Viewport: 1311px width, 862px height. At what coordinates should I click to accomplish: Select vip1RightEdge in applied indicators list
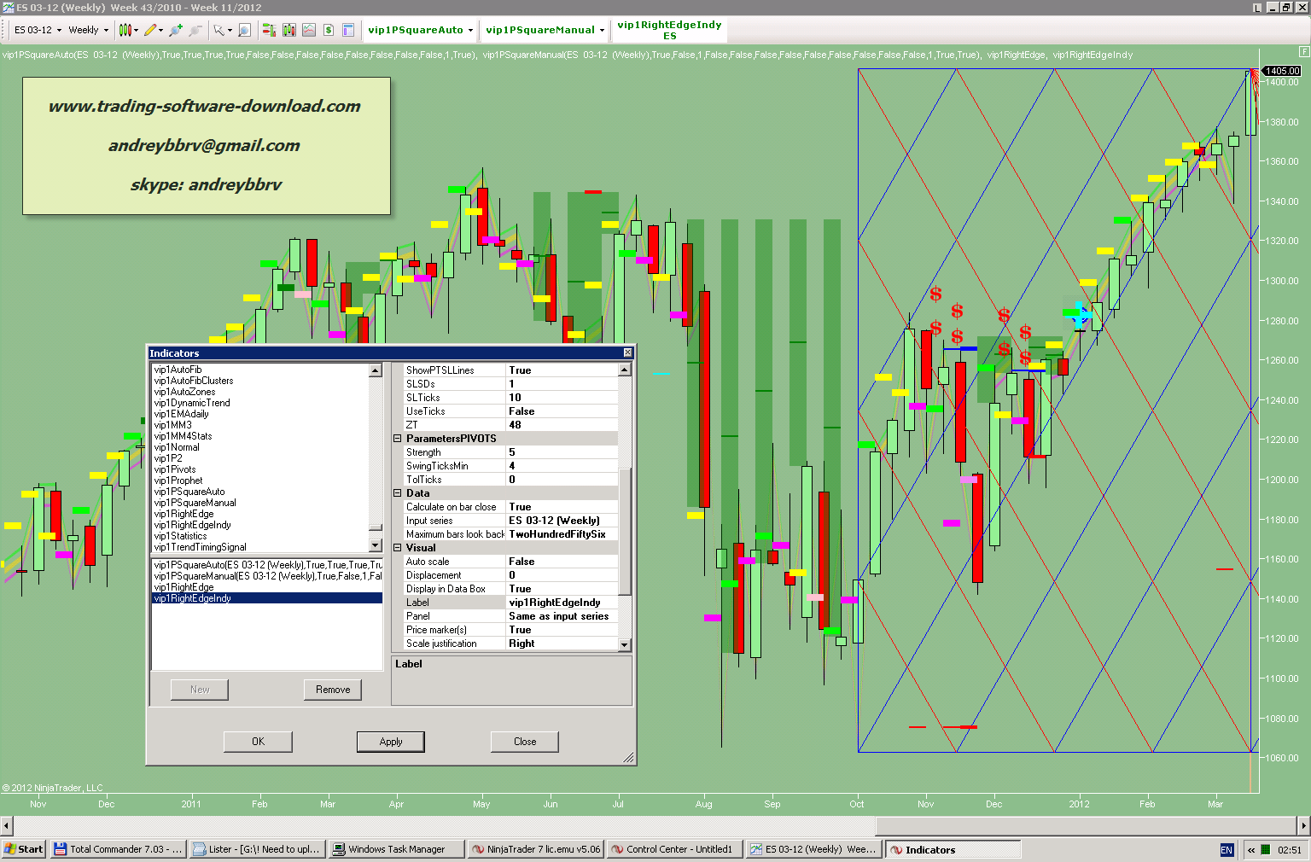184,587
